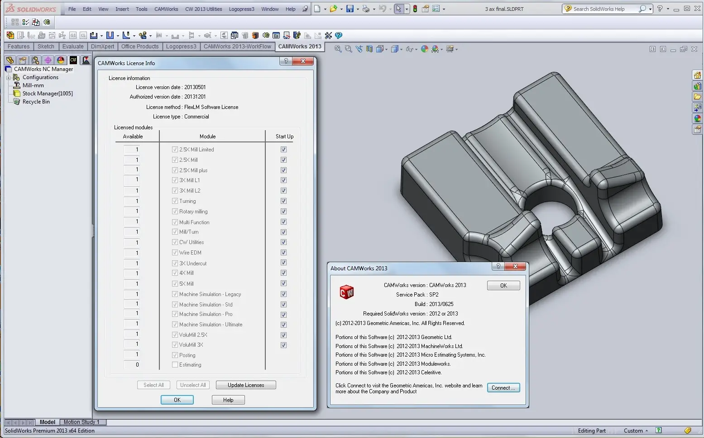Image resolution: width=704 pixels, height=438 pixels.
Task: Select Recycle Bin in CAMWorks tree
Action: [36, 102]
